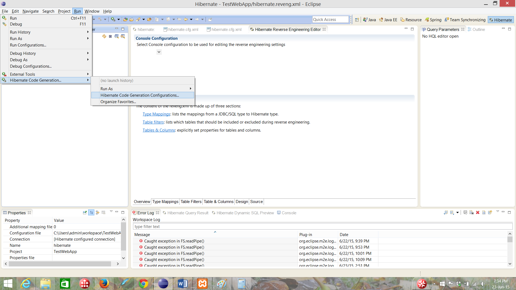The width and height of the screenshot is (516, 290).
Task: Open the Type Mappings tab
Action: 165,201
